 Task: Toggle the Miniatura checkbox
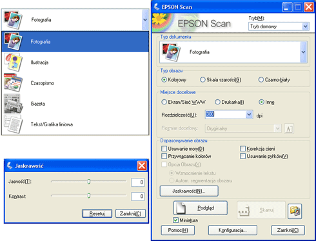click(x=175, y=220)
